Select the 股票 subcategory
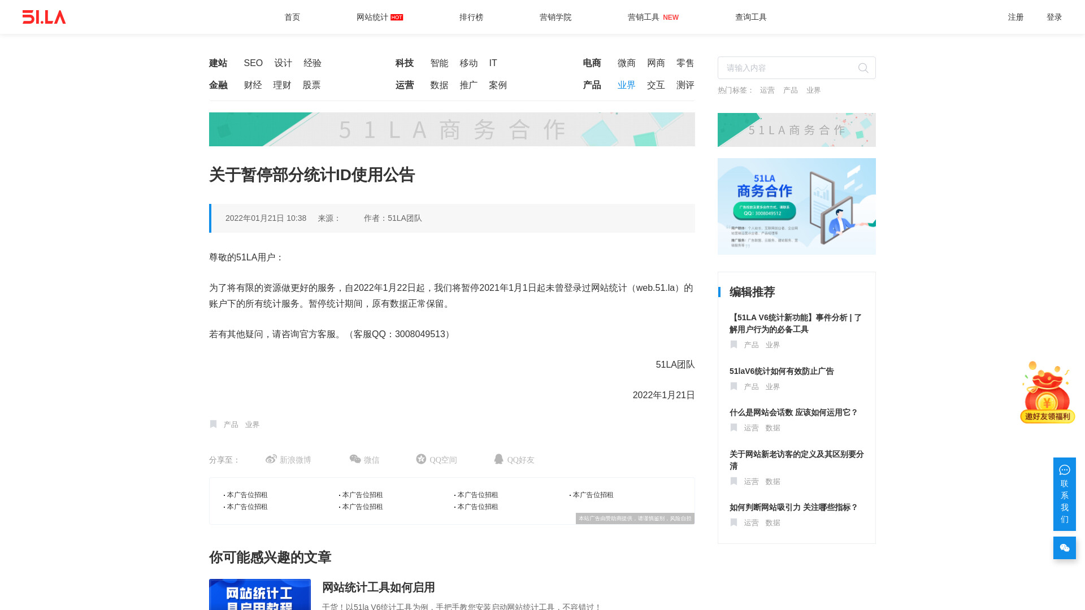This screenshot has height=610, width=1085. click(x=312, y=85)
